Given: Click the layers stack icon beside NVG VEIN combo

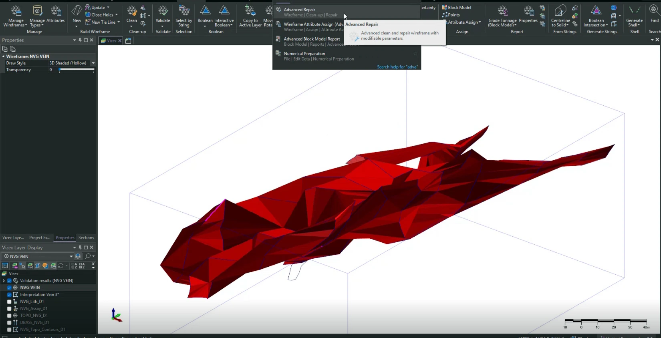Looking at the screenshot, I should [78, 256].
